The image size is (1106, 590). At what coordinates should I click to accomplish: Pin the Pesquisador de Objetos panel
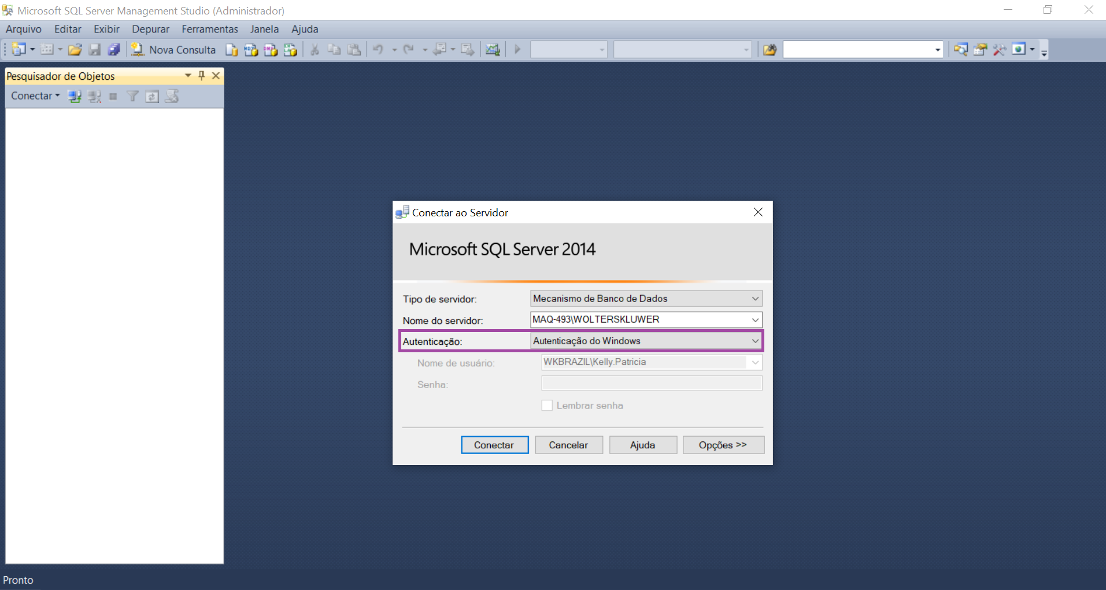[x=201, y=76]
